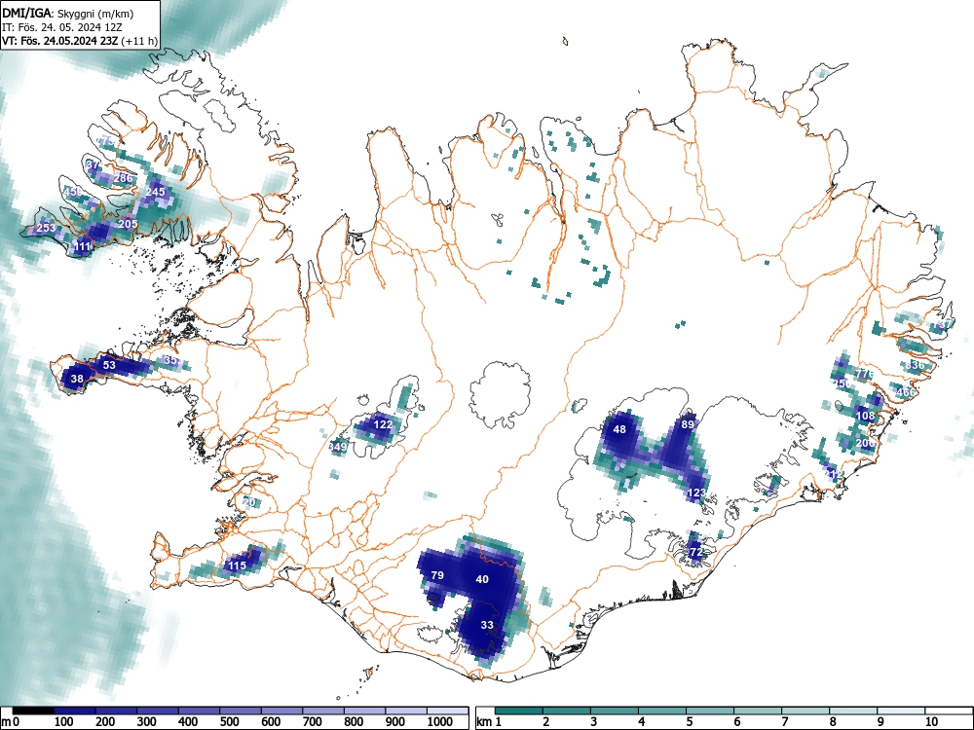Click the visibility value 123 on the map

tap(696, 493)
